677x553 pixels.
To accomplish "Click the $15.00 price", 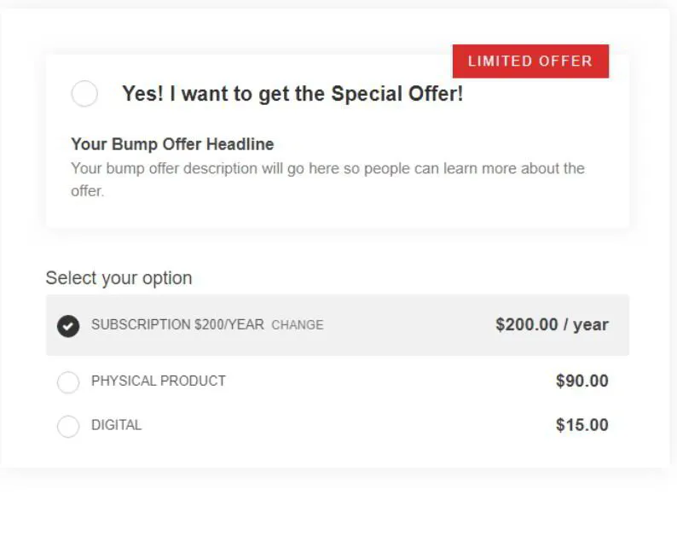I will tap(582, 425).
